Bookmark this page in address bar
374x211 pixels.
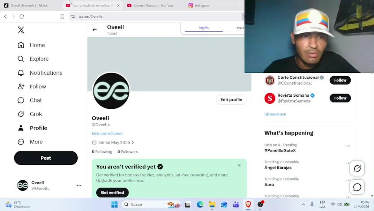pos(62,17)
